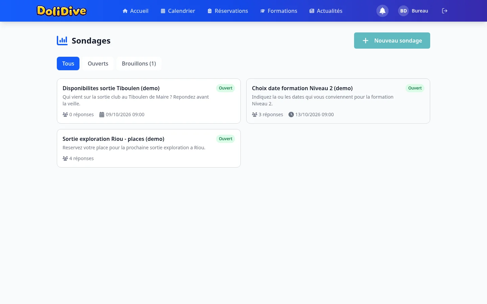Click the logout icon
Viewport: 487px width, 304px height.
click(445, 11)
